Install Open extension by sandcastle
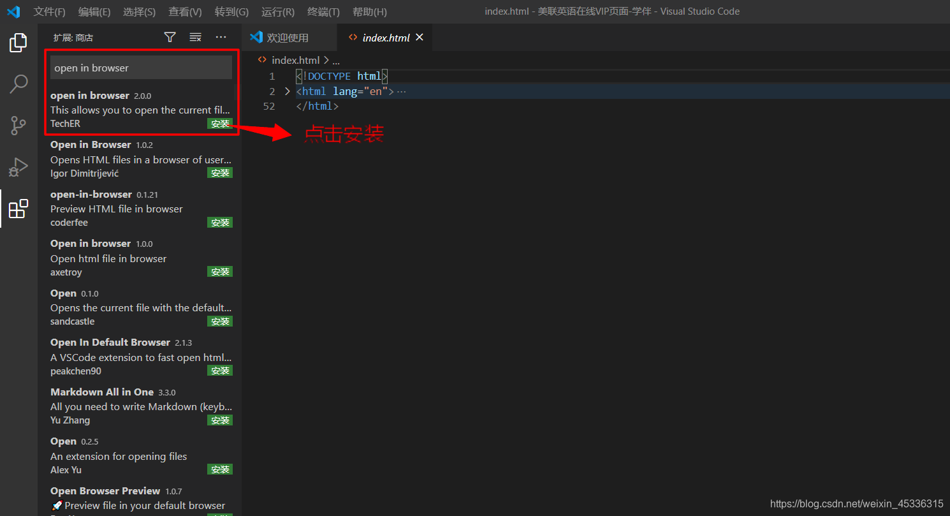 pyautogui.click(x=220, y=321)
